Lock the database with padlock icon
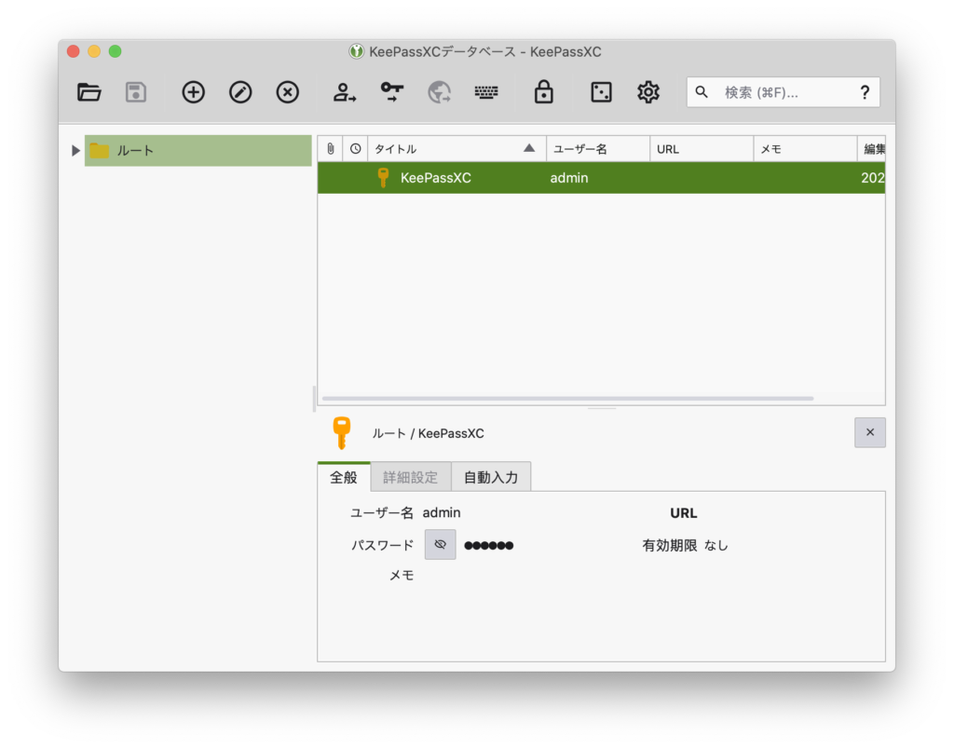The height and width of the screenshot is (749, 954). click(x=543, y=92)
